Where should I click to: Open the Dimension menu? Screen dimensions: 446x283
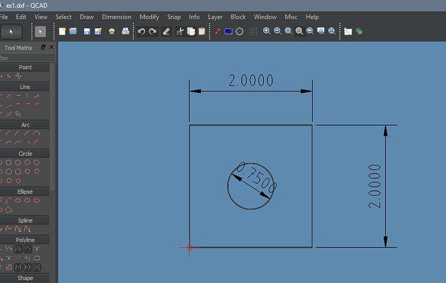pyautogui.click(x=116, y=17)
